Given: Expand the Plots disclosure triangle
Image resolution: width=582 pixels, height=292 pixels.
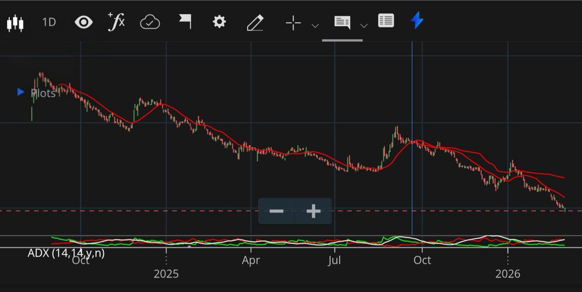Looking at the screenshot, I should tap(20, 92).
